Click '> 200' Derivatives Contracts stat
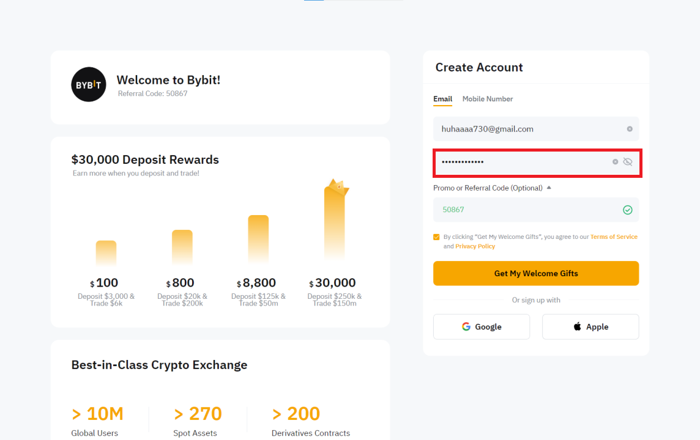This screenshot has width=700, height=440. pyautogui.click(x=296, y=414)
